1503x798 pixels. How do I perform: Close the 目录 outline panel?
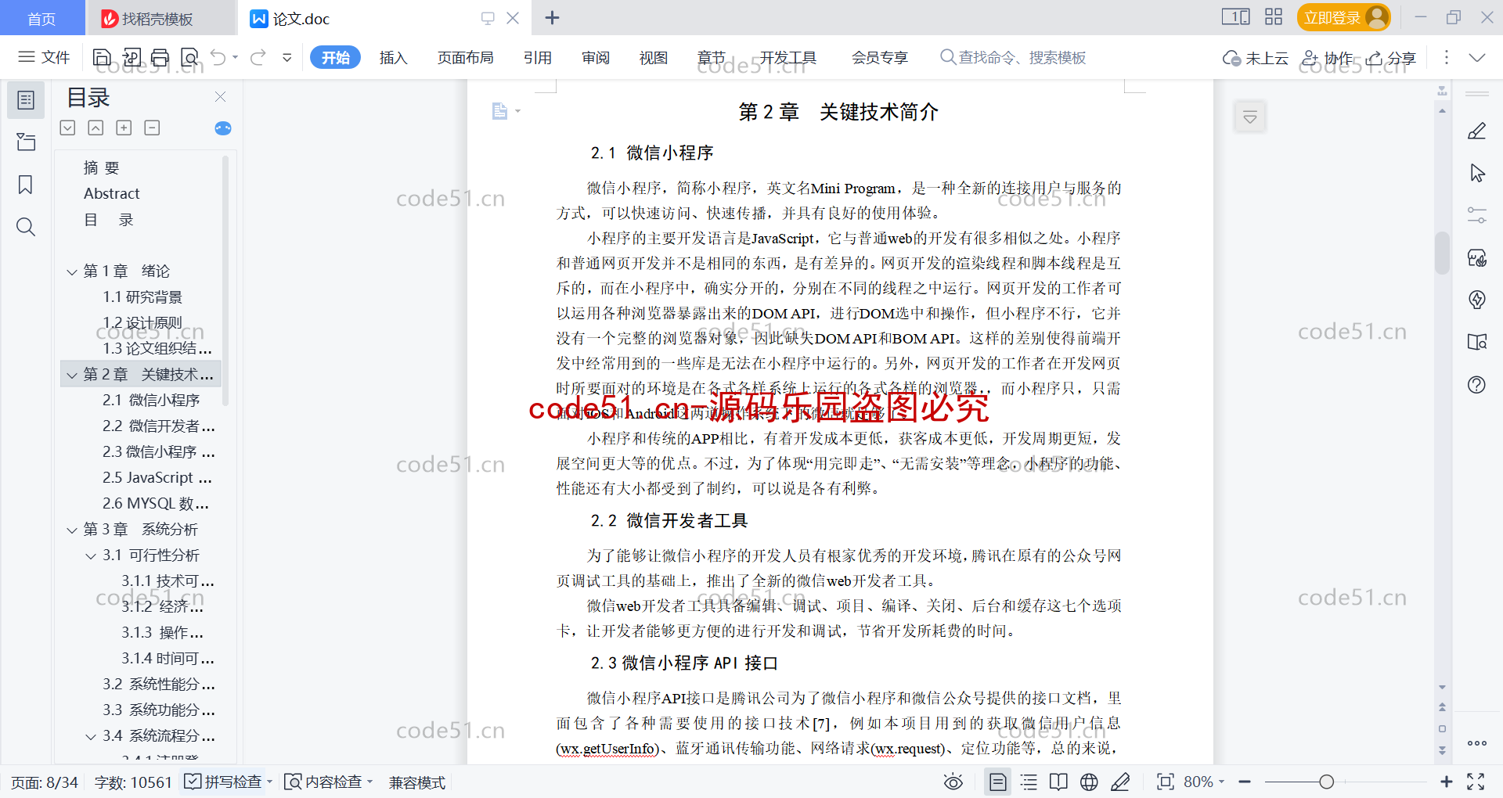click(221, 97)
